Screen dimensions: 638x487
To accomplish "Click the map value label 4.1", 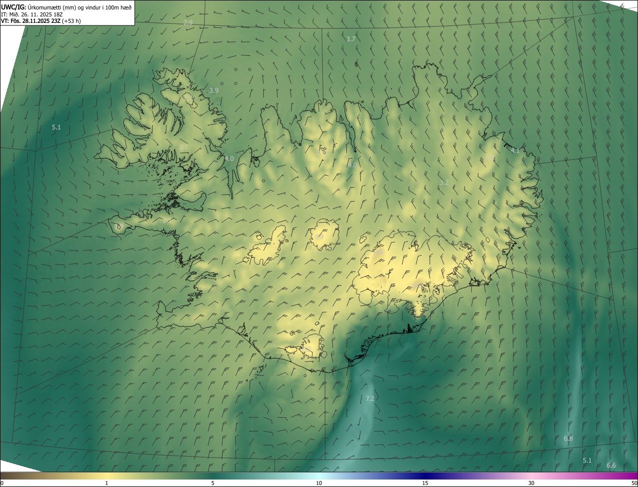I will point(515,150).
